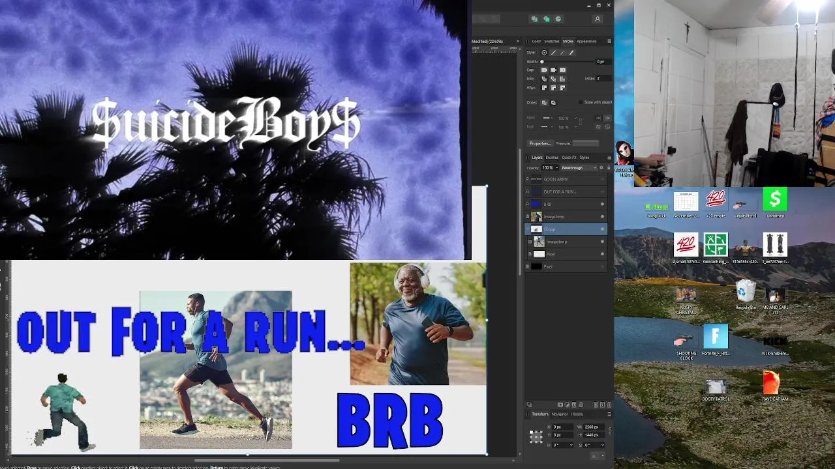Select the last Join style icon
Screen dimensions: 835x469
[x=562, y=79]
